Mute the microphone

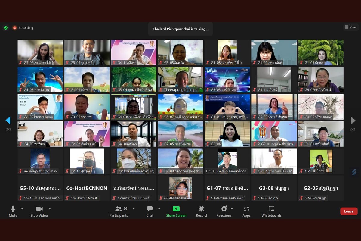(x=13, y=209)
